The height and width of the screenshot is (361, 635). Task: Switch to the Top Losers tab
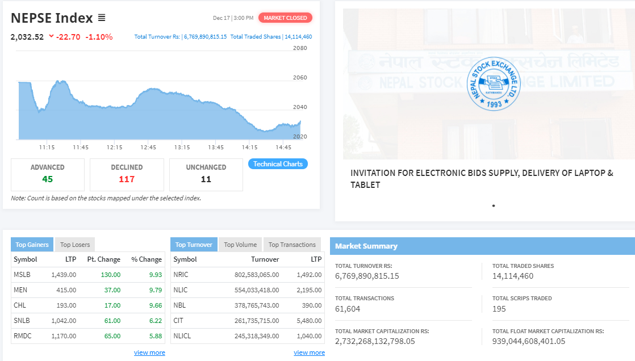75,245
